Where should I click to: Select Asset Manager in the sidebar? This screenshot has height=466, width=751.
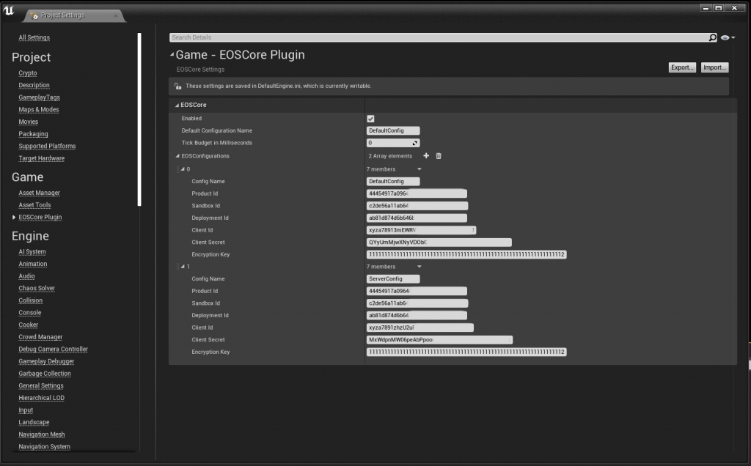pos(39,193)
